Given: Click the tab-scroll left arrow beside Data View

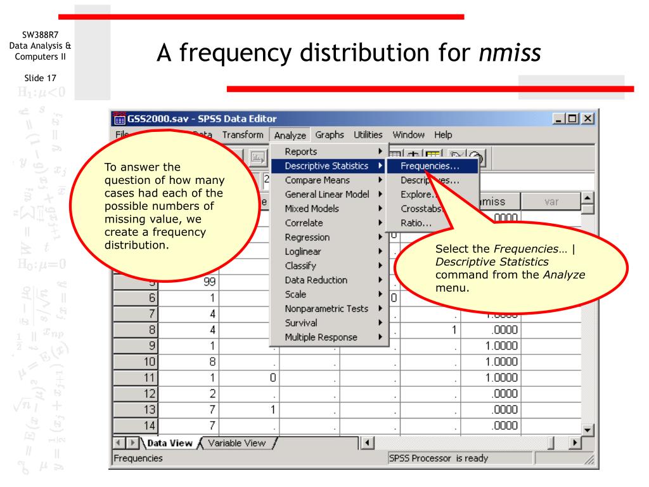Looking at the screenshot, I should point(119,443).
